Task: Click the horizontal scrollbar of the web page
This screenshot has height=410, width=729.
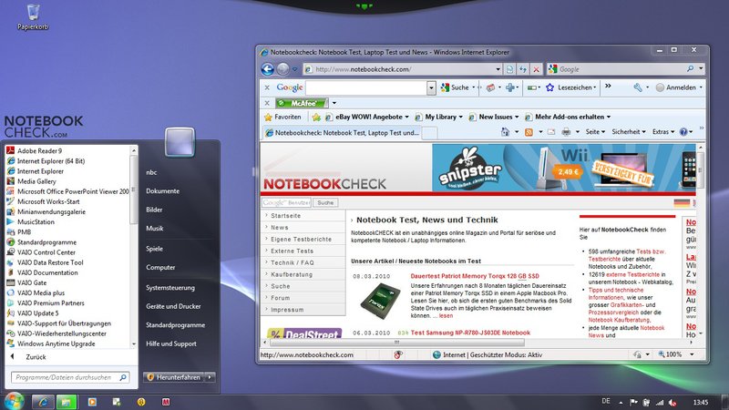Action: point(397,343)
